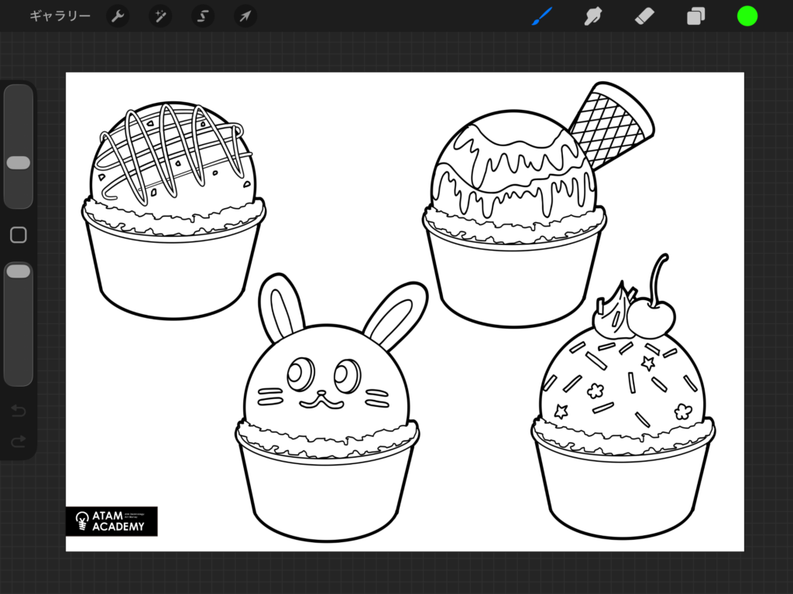793x594 pixels.
Task: Tap the green active color circle
Action: [x=747, y=16]
